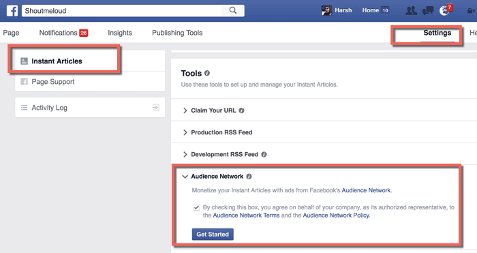The image size is (477, 253).
Task: Open the Insights tab
Action: pos(120,33)
